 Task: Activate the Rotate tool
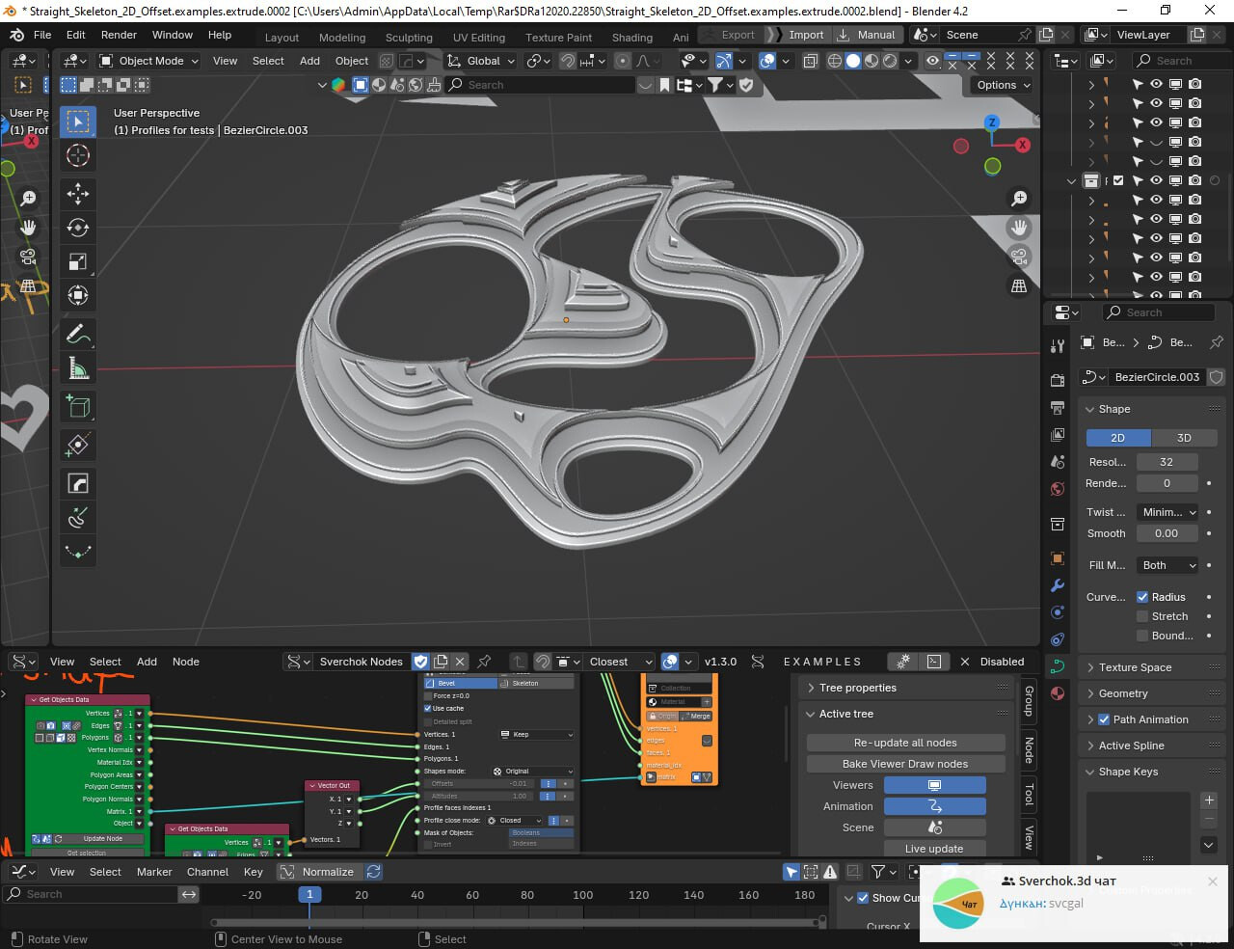[78, 228]
